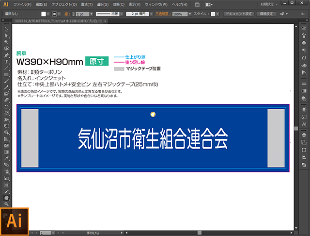Select the Direct Selection tool
The height and width of the screenshot is (236, 310).
[6, 35]
